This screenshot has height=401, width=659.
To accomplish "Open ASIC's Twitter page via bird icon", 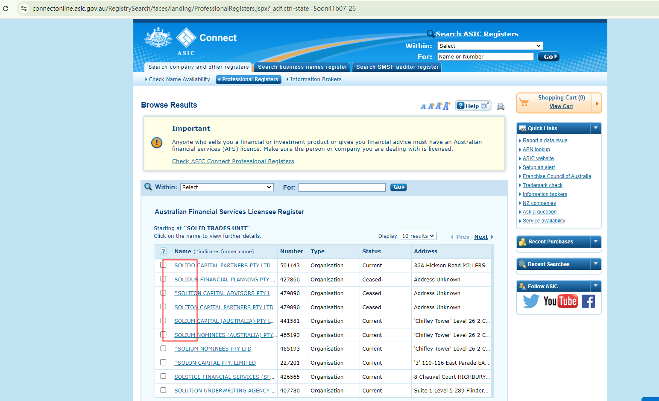I will 531,301.
